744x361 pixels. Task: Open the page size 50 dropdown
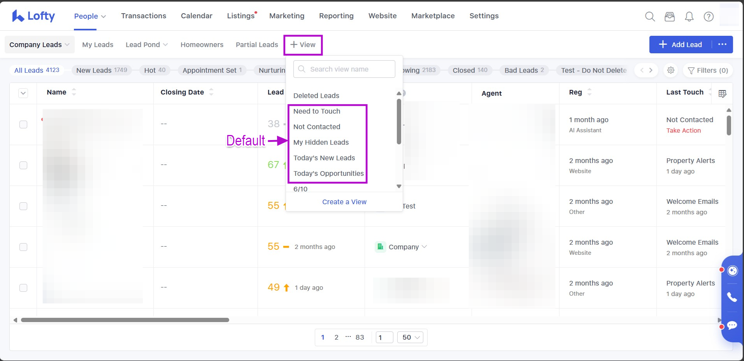[411, 337]
